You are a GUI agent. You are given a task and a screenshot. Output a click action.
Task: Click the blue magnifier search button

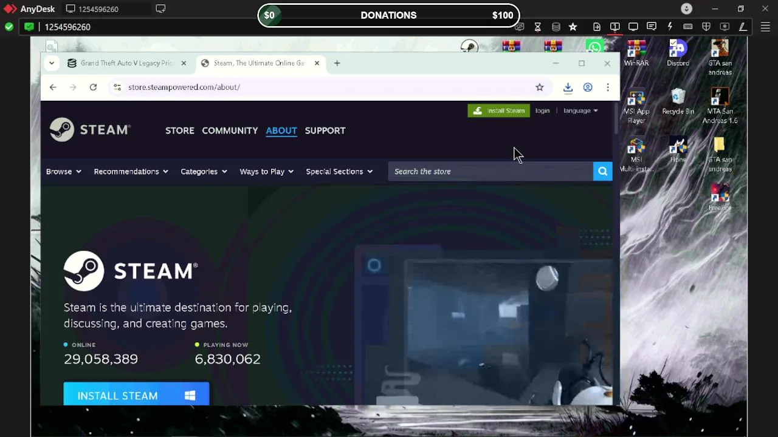(602, 172)
